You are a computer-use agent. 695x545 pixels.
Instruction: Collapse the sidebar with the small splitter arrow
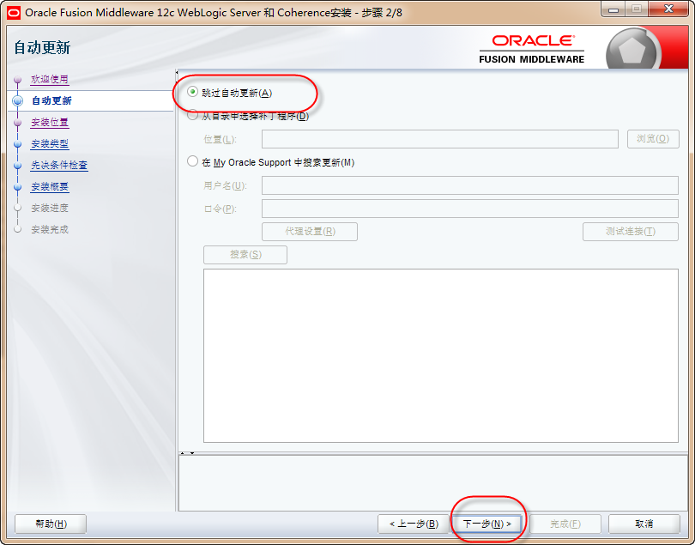coord(177,72)
